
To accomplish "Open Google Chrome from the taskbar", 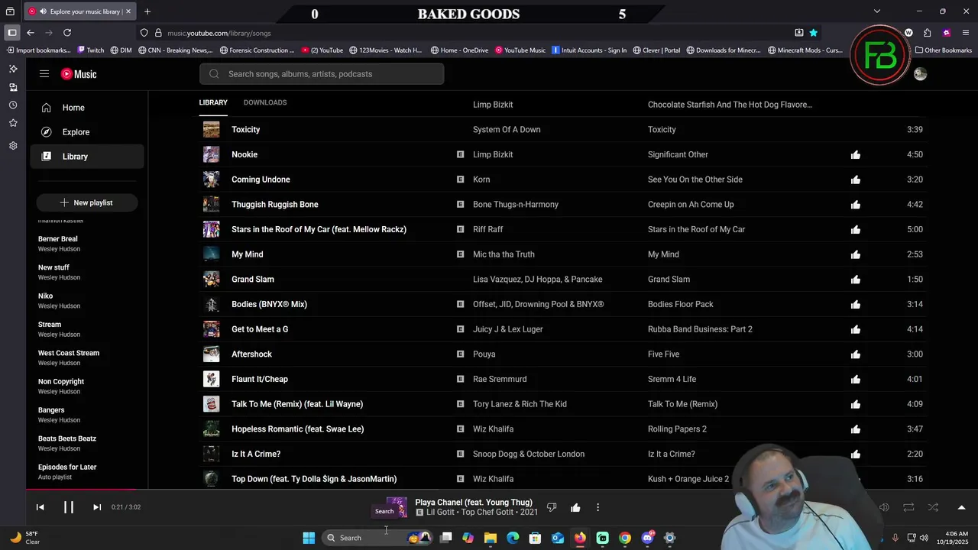I will point(625,538).
